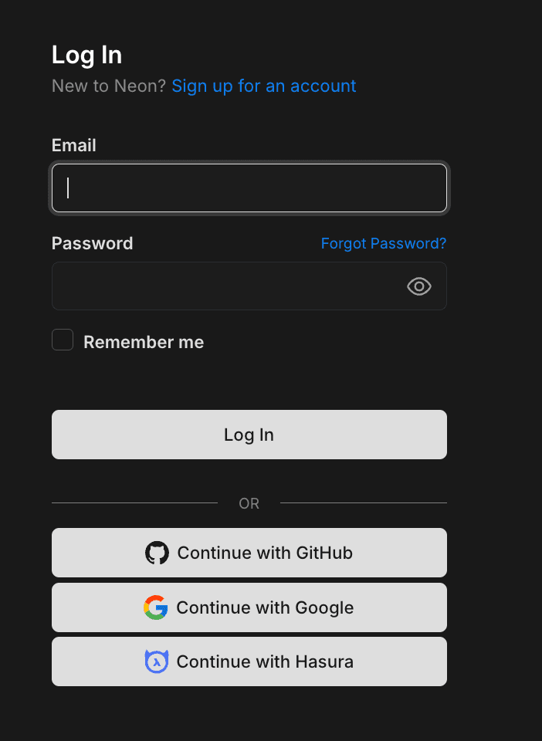Click inside the Password input field
The width and height of the screenshot is (542, 741).
(x=232, y=286)
